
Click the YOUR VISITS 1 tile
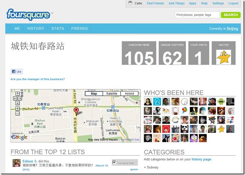(x=199, y=53)
